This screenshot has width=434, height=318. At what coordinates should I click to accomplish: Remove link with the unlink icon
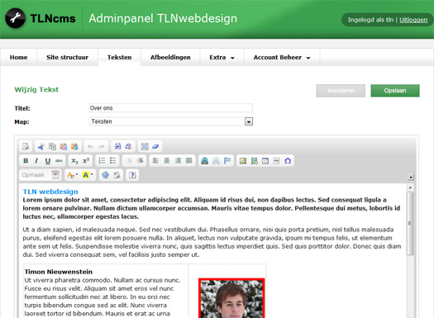pos(216,161)
